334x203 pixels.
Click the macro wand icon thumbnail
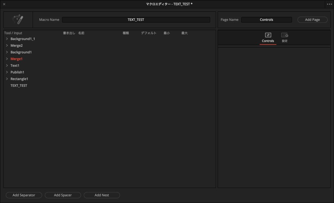pyautogui.click(x=18, y=20)
